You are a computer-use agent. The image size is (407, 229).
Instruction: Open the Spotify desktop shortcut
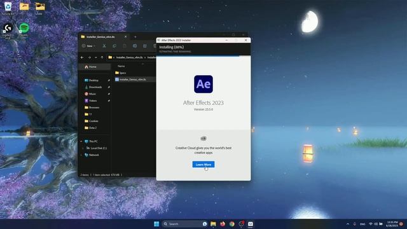click(24, 30)
